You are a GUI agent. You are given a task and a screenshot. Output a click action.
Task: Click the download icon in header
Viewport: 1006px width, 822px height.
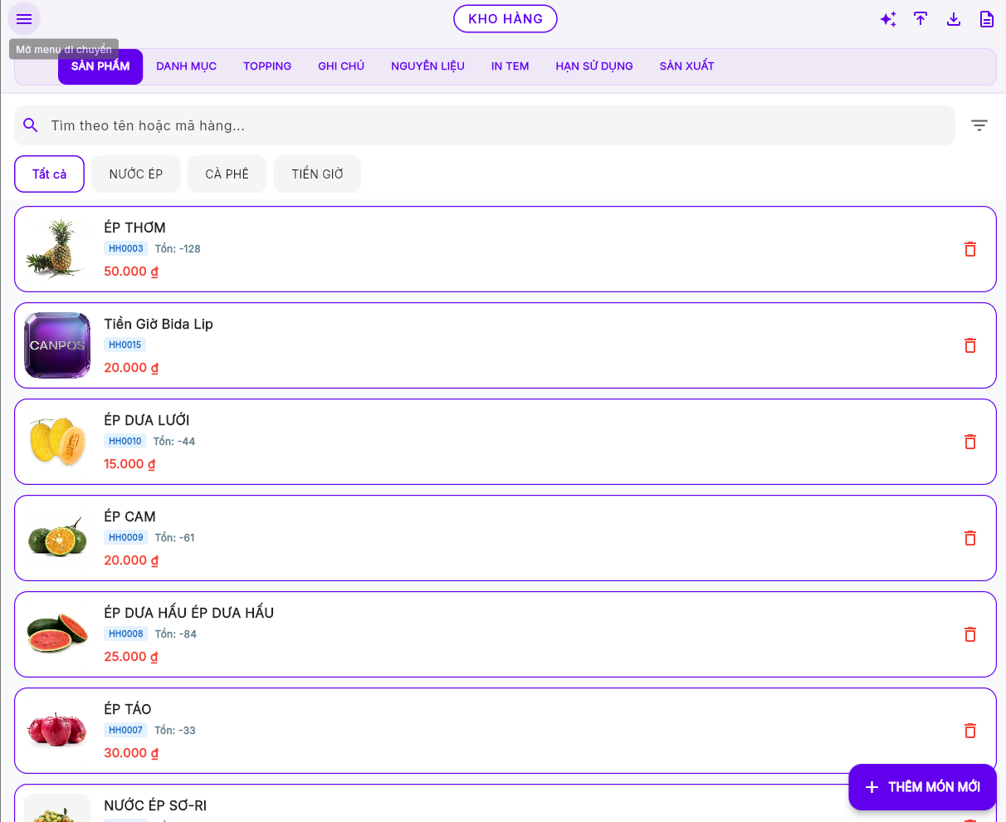pyautogui.click(x=954, y=19)
